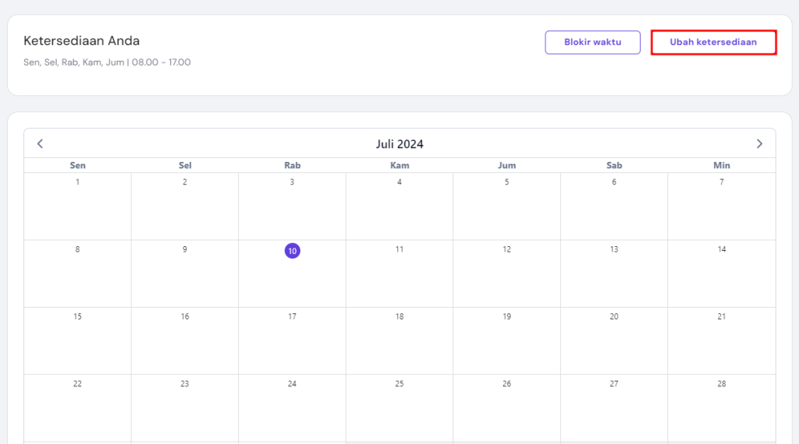This screenshot has height=444, width=799.
Task: Select highlighted date 10 in calendar
Action: tap(292, 251)
